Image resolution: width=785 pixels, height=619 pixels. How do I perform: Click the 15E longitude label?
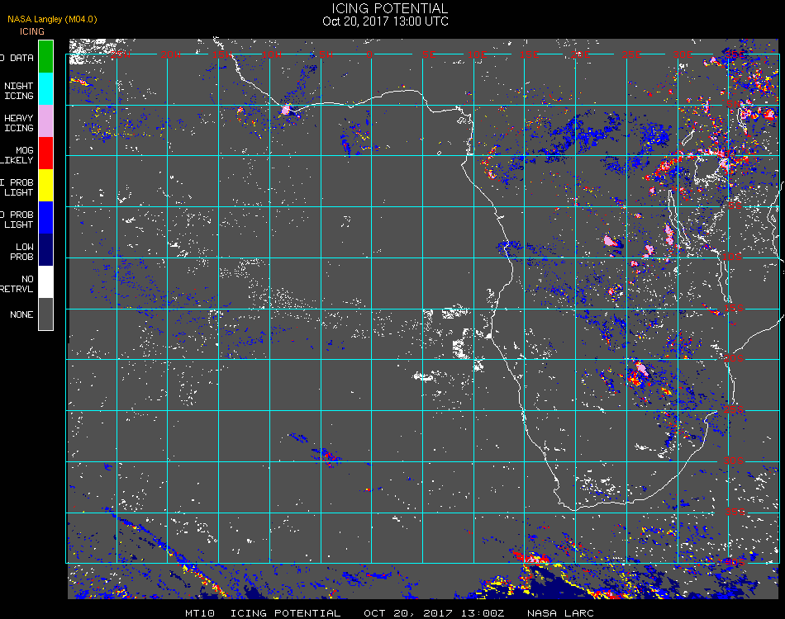tap(529, 54)
